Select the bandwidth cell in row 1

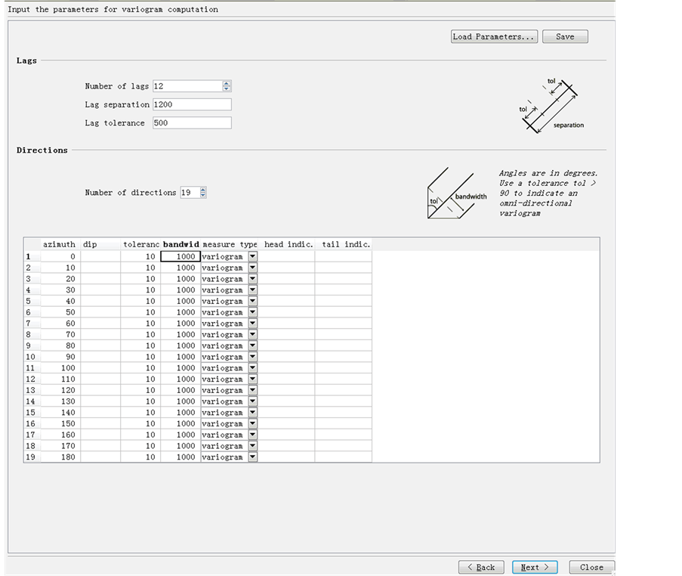pyautogui.click(x=181, y=256)
